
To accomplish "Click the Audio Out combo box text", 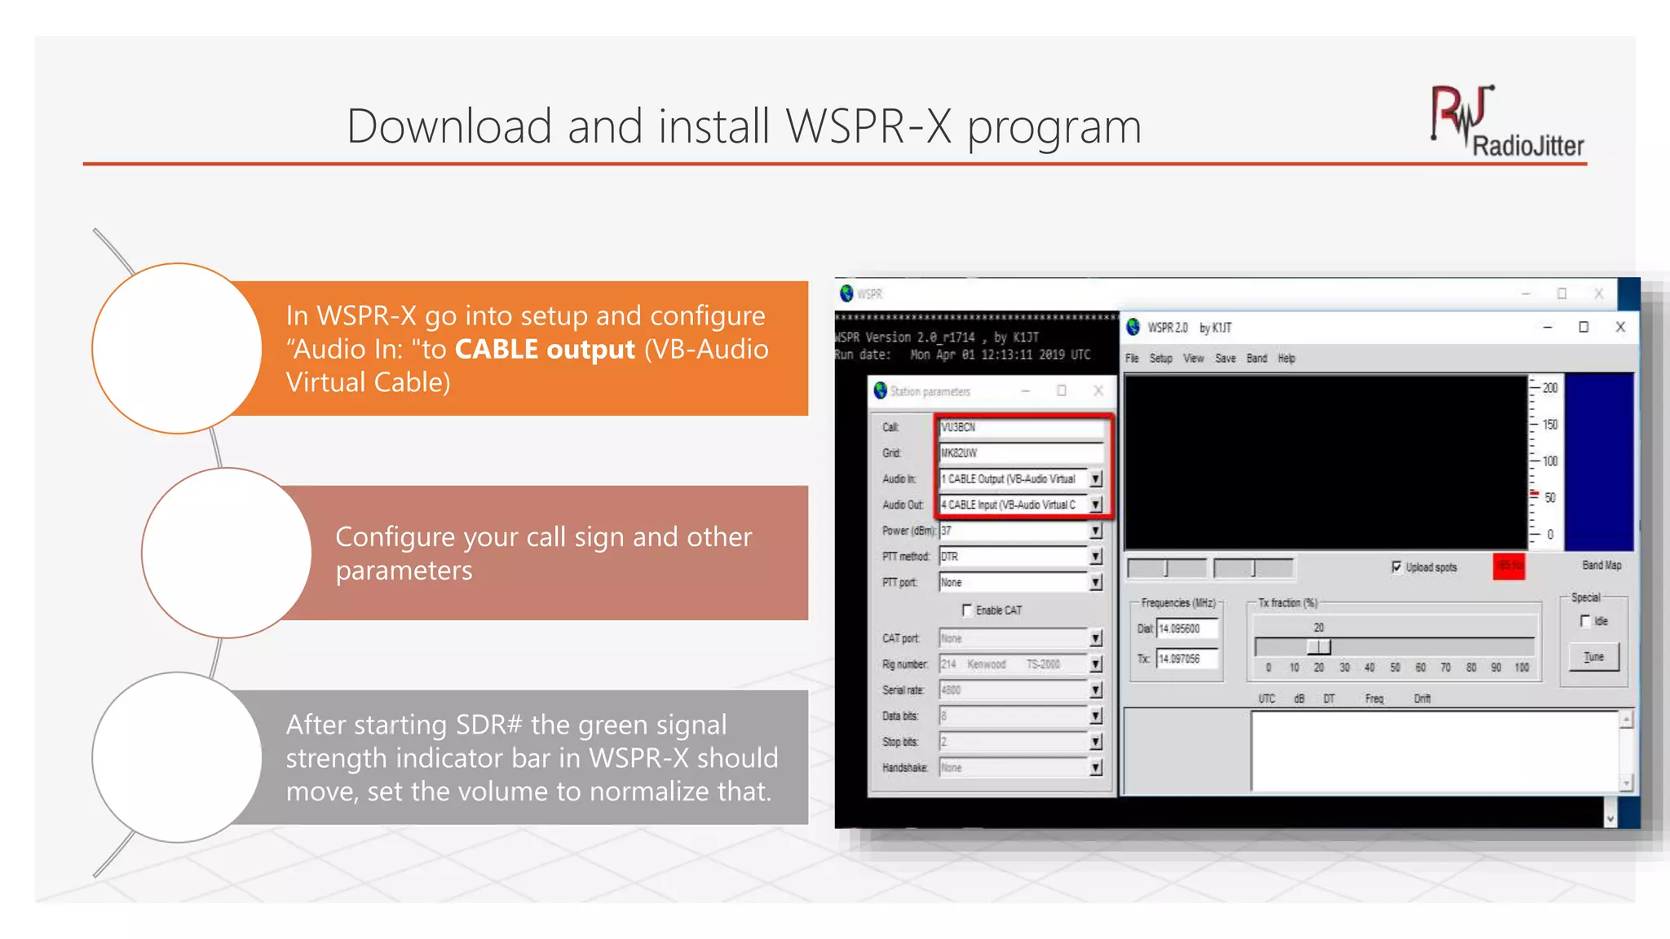I will pyautogui.click(x=1014, y=505).
